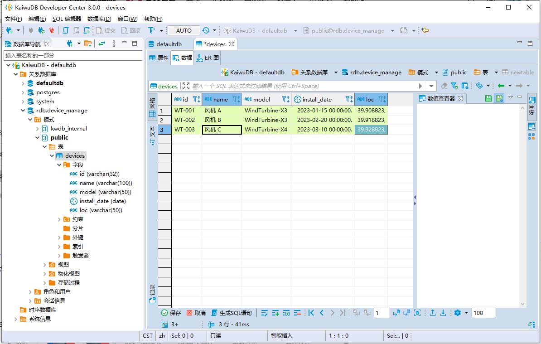
Task: Switch to the defaultdb editor tab
Action: 169,44
